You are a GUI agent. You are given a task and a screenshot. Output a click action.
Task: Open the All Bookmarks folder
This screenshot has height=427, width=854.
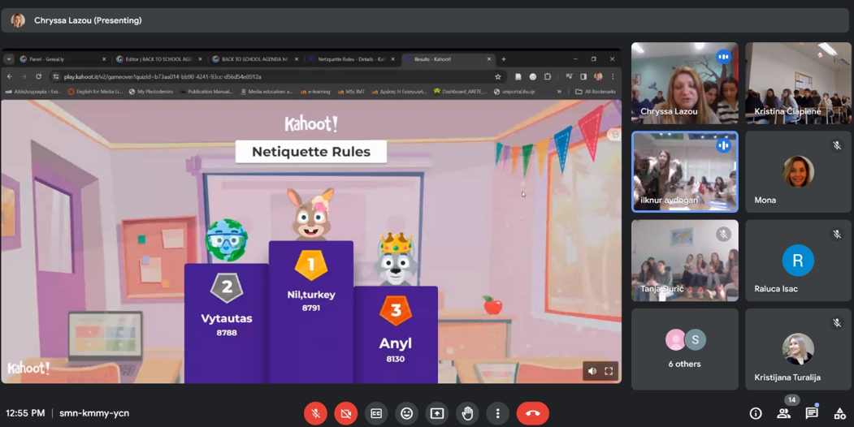pyautogui.click(x=596, y=92)
